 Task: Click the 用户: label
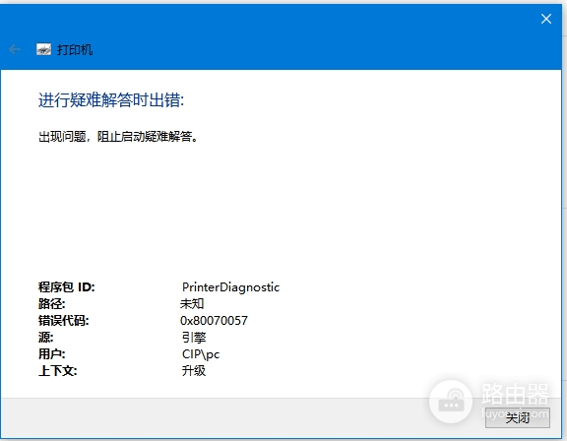coord(52,354)
